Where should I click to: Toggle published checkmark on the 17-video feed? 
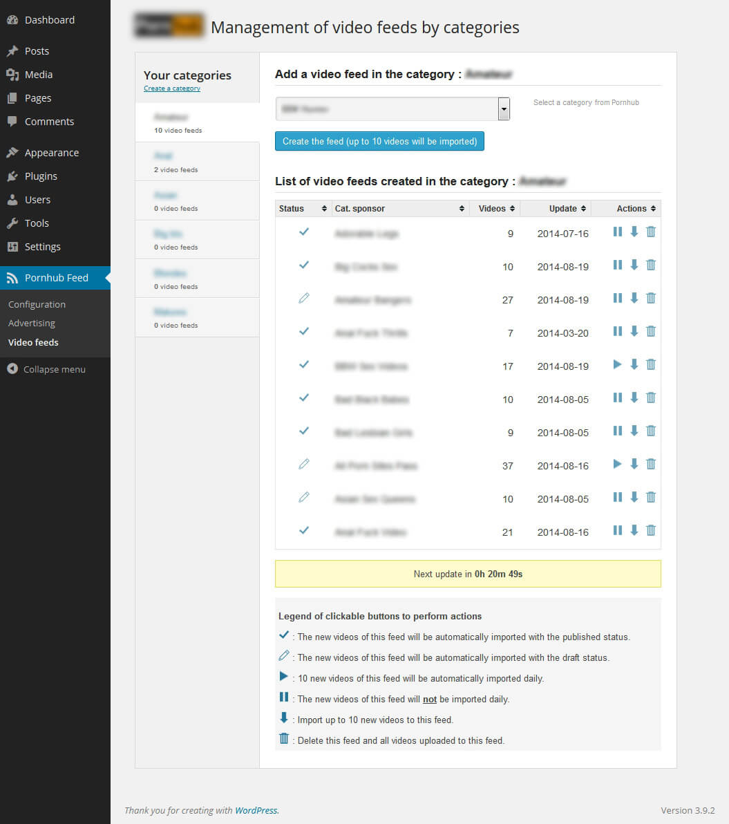(303, 364)
